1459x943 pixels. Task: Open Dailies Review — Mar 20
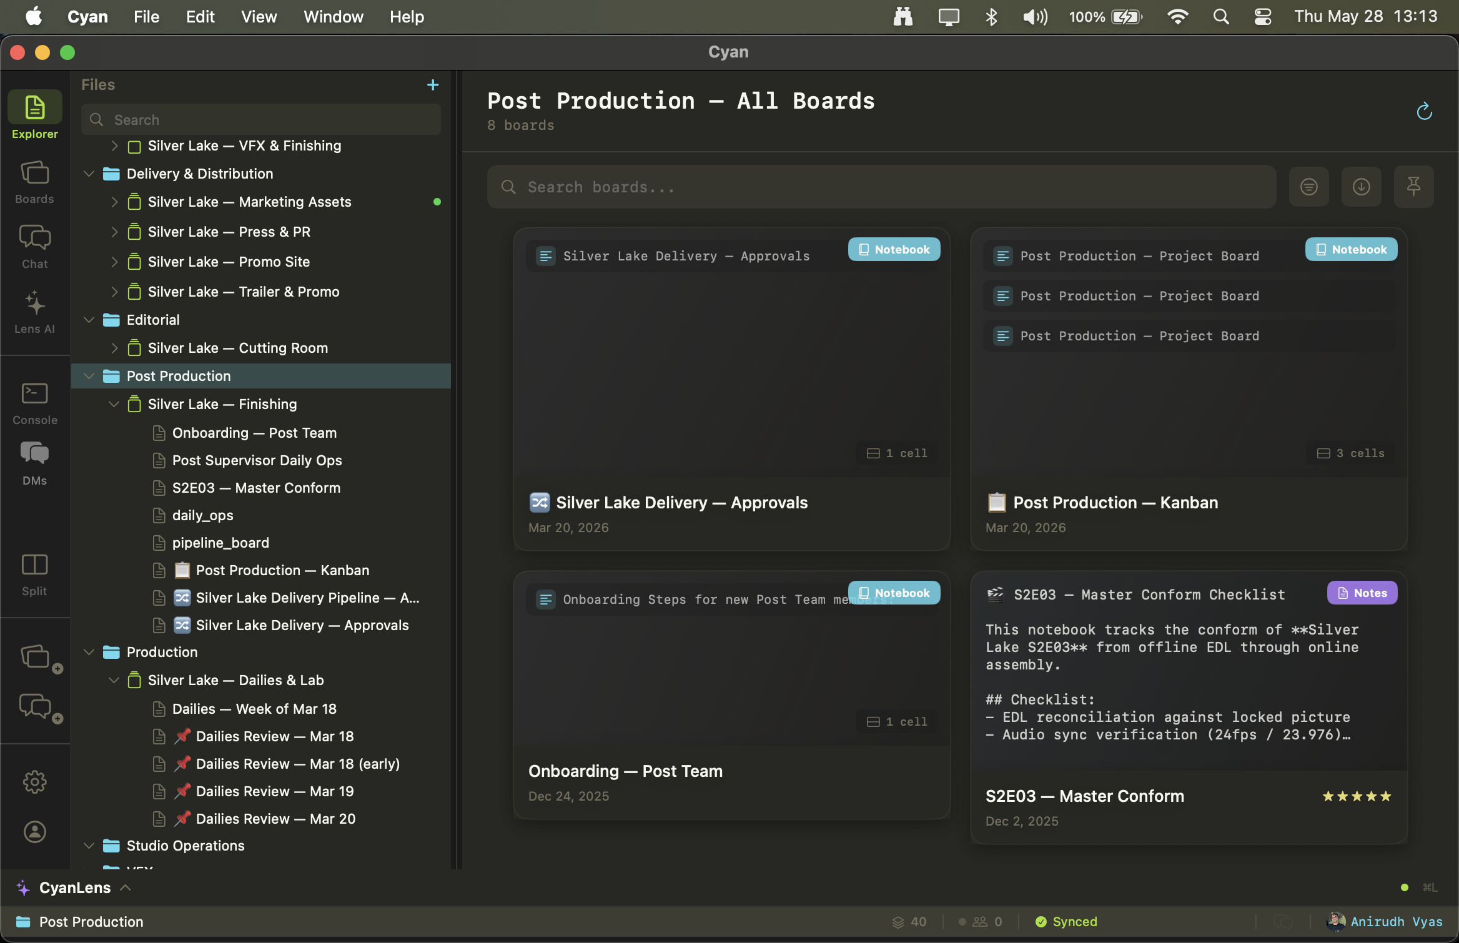(x=264, y=819)
